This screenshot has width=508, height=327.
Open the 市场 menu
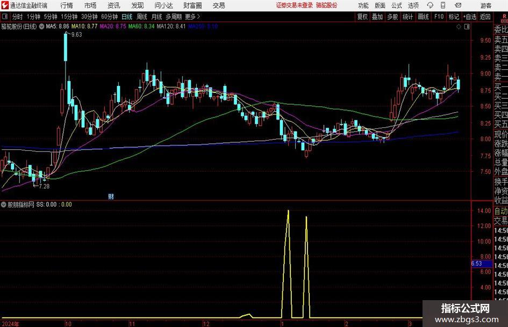(x=90, y=5)
